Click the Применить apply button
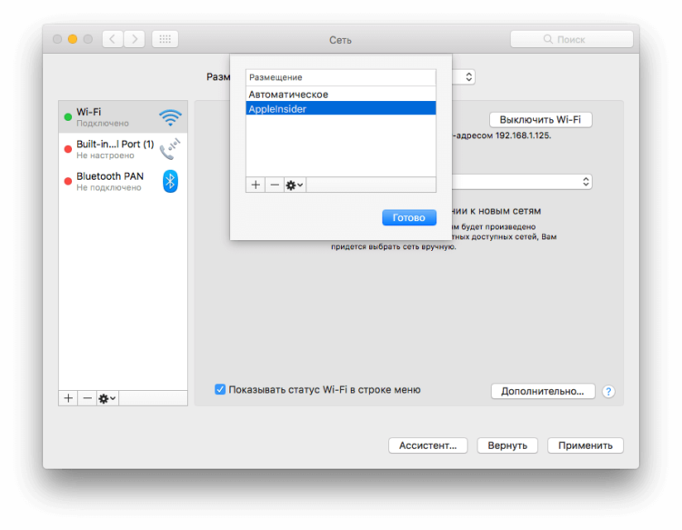This screenshot has height=530, width=682. coord(585,445)
